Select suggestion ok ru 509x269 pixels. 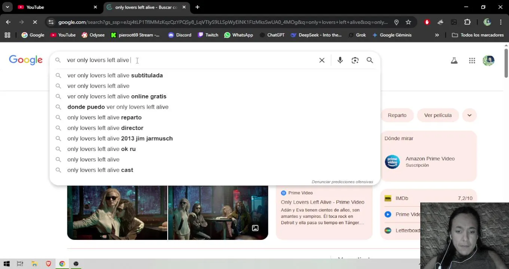(x=215, y=149)
